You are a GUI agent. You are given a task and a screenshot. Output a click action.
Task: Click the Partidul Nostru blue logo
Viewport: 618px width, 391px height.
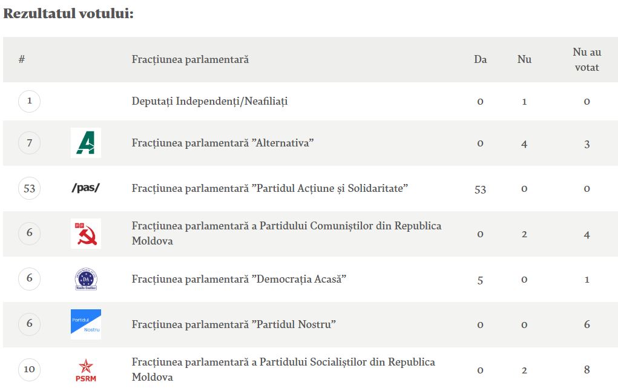pyautogui.click(x=85, y=324)
